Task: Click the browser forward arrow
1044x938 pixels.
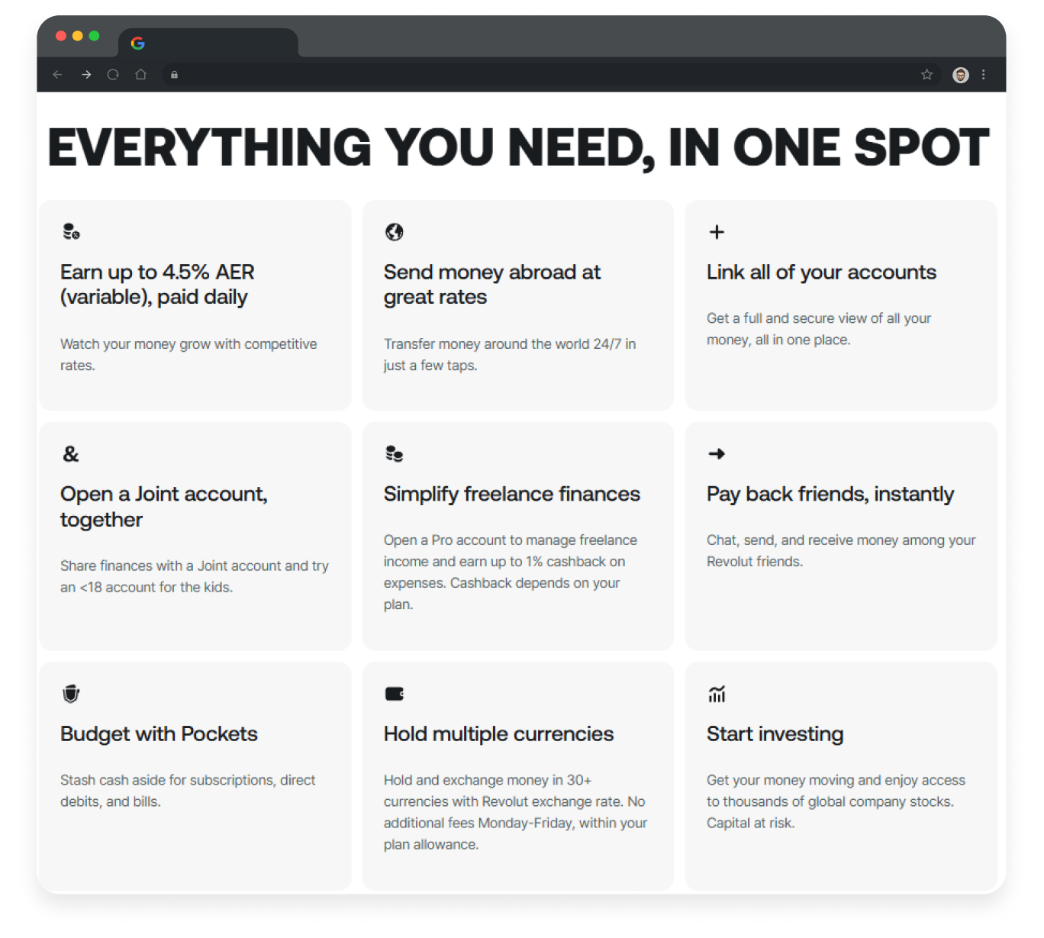Action: pos(86,75)
